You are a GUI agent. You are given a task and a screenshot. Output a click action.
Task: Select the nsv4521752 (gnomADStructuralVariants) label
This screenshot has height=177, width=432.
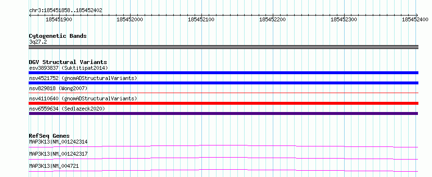click(83, 78)
